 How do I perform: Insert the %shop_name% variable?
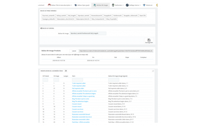[x=61, y=16]
